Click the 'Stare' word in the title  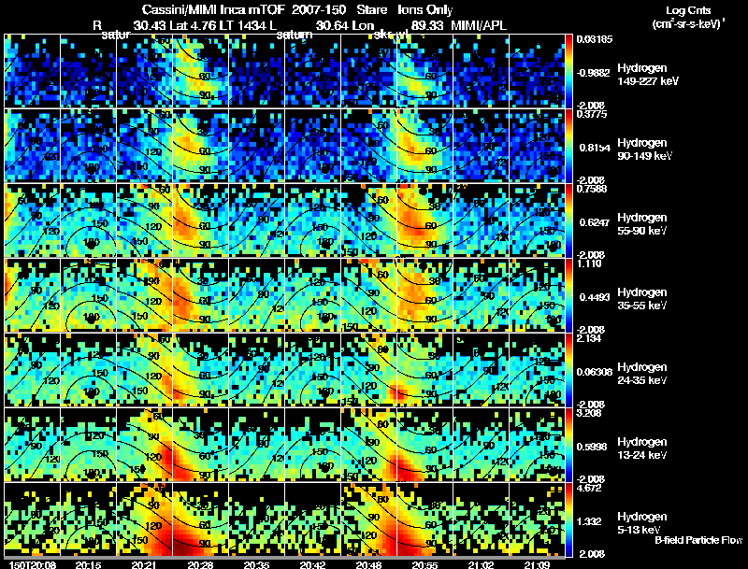coord(371,9)
